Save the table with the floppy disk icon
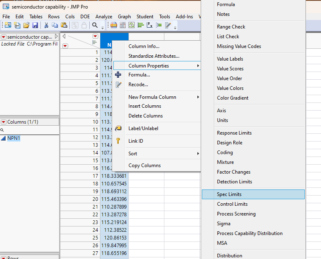 (35, 25)
